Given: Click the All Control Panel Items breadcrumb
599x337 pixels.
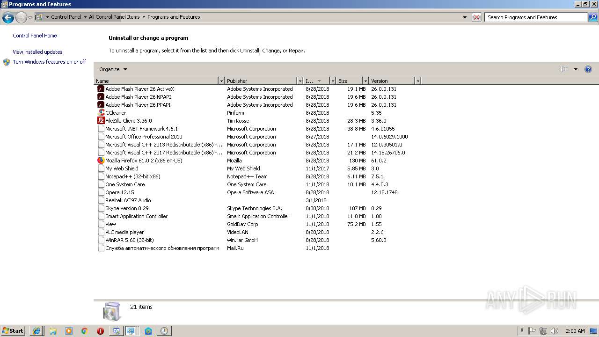Looking at the screenshot, I should click(x=114, y=17).
